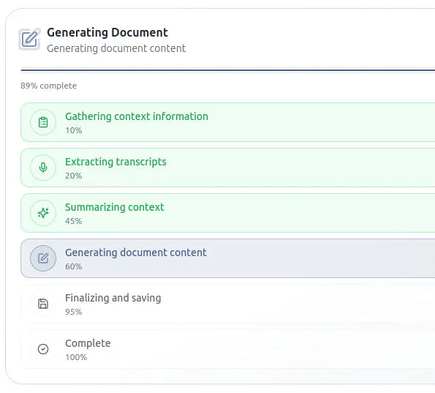
Task: Select the 'Extracting transcripts' step title
Action: 116,162
